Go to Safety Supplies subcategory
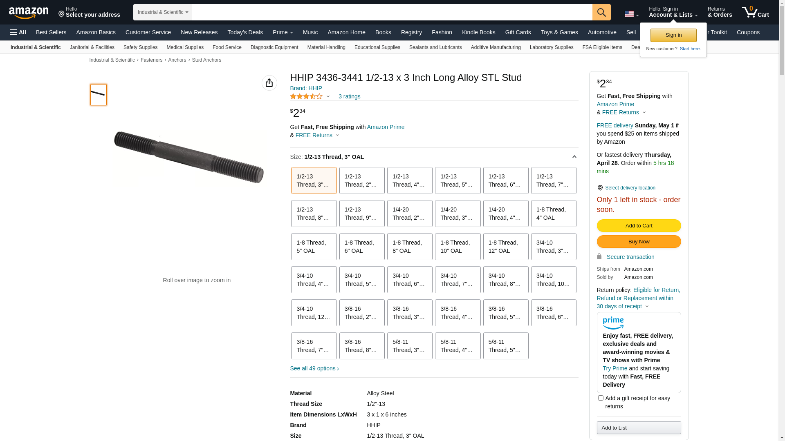Viewport: 785px width, 441px height. pyautogui.click(x=140, y=47)
